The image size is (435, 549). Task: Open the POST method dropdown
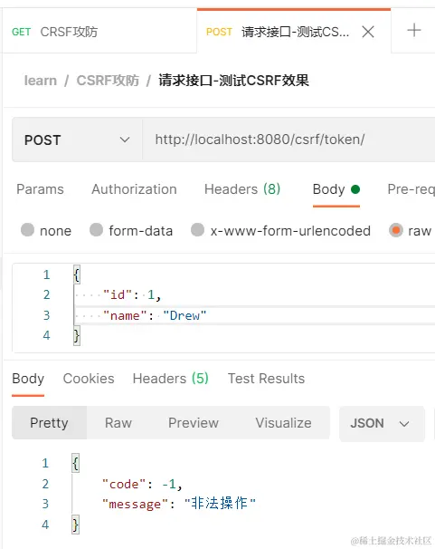77,140
